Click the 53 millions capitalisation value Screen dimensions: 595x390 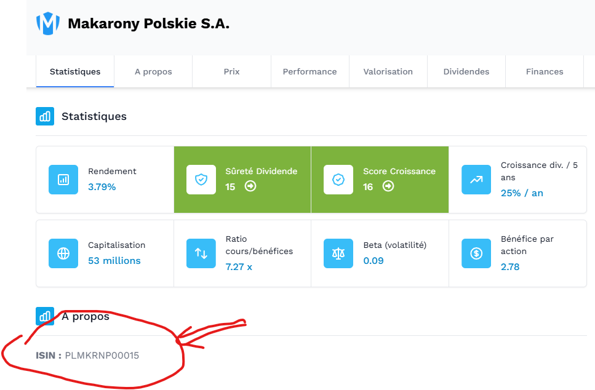pyautogui.click(x=114, y=261)
